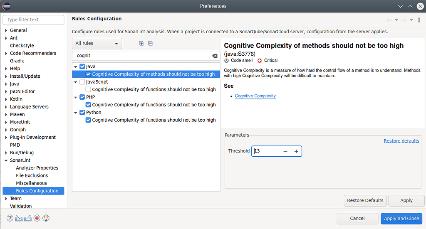Expand all rules tree icon
Image resolution: width=426 pixels, height=229 pixels.
[141, 43]
